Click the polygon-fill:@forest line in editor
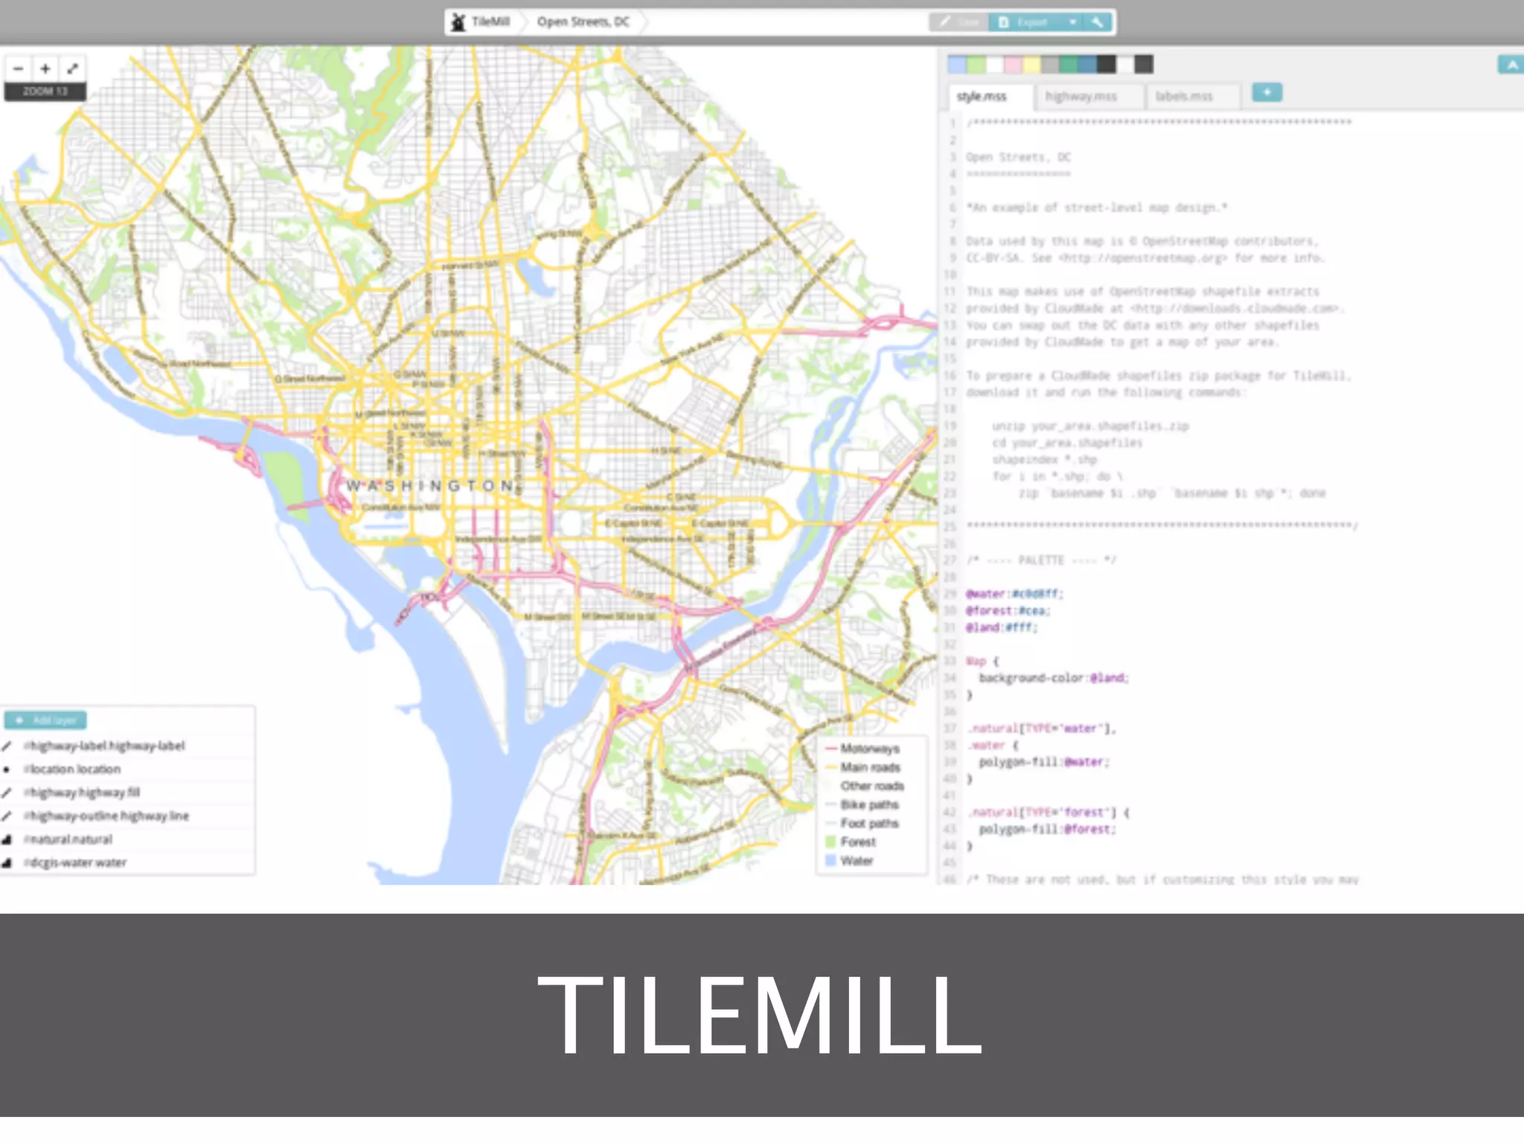 click(1048, 829)
